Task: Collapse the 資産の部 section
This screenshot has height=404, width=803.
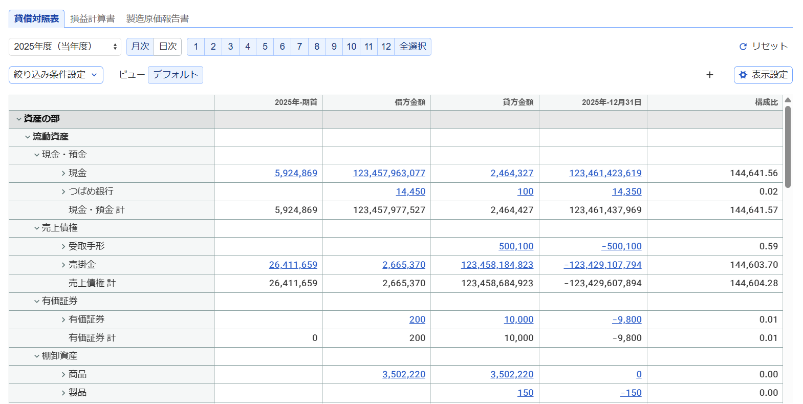Action: coord(19,119)
